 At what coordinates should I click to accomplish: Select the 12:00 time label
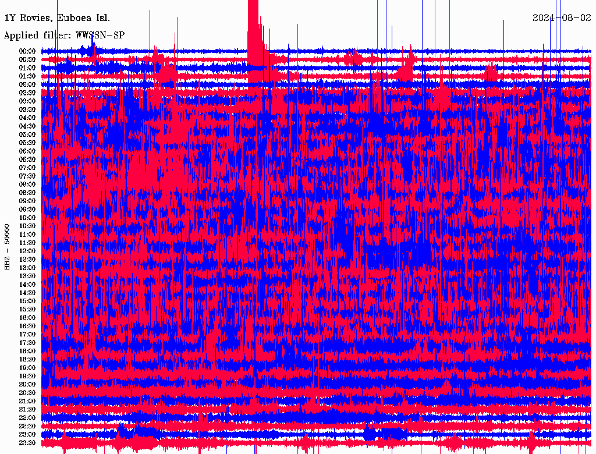pos(27,251)
